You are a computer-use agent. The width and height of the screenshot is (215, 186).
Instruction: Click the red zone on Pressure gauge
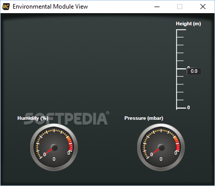(178, 146)
